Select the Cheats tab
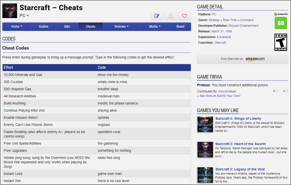This screenshot has width=291, height=185. 91,26
